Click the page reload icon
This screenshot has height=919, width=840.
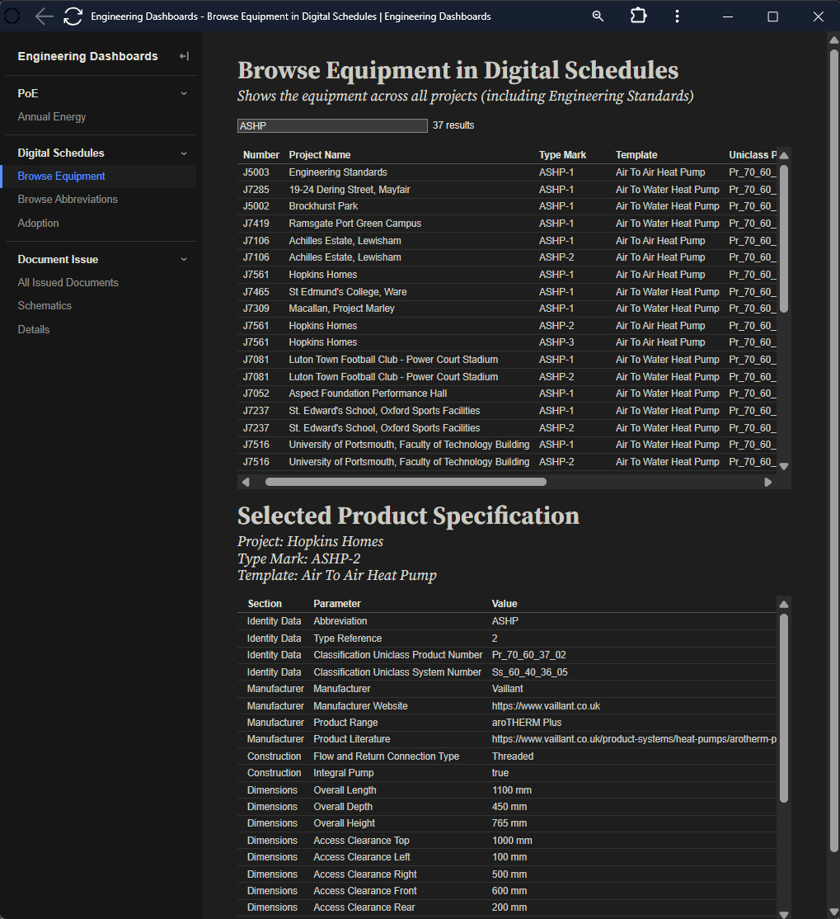pyautogui.click(x=73, y=16)
